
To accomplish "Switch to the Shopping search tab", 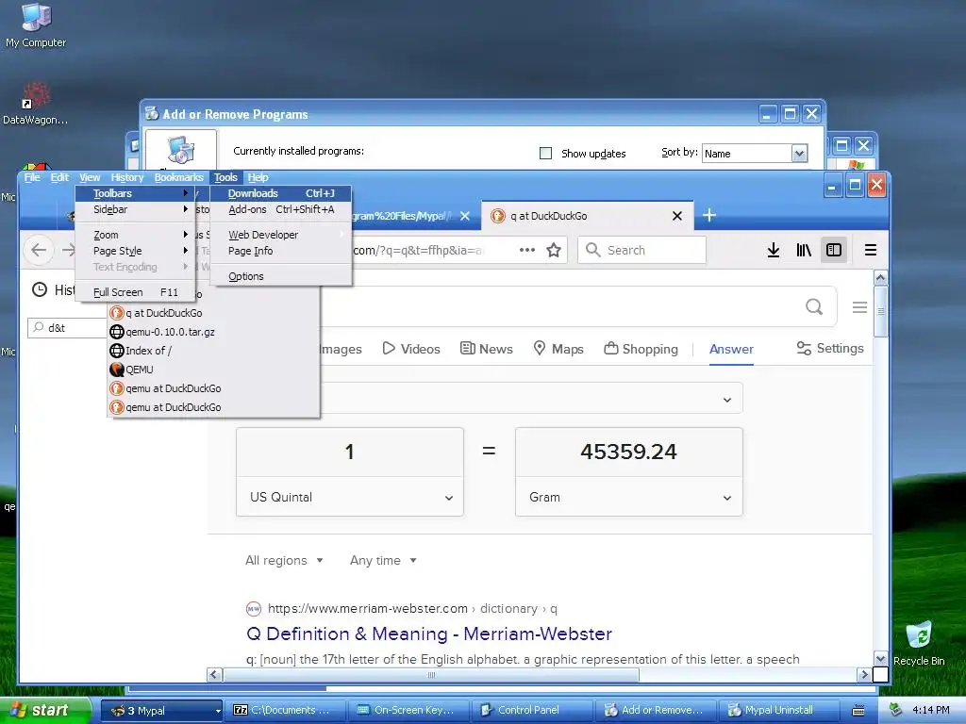I will tap(641, 349).
